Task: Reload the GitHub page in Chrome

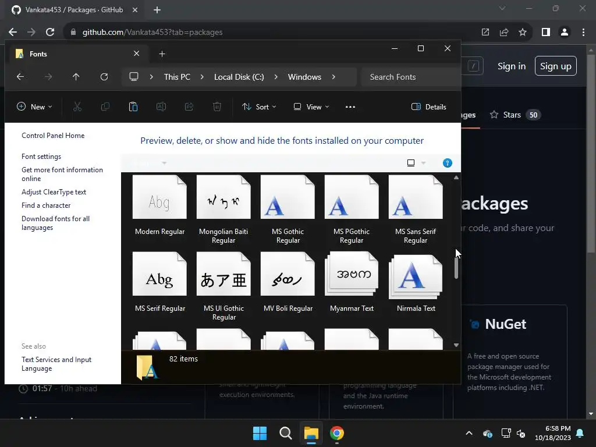Action: (x=50, y=32)
